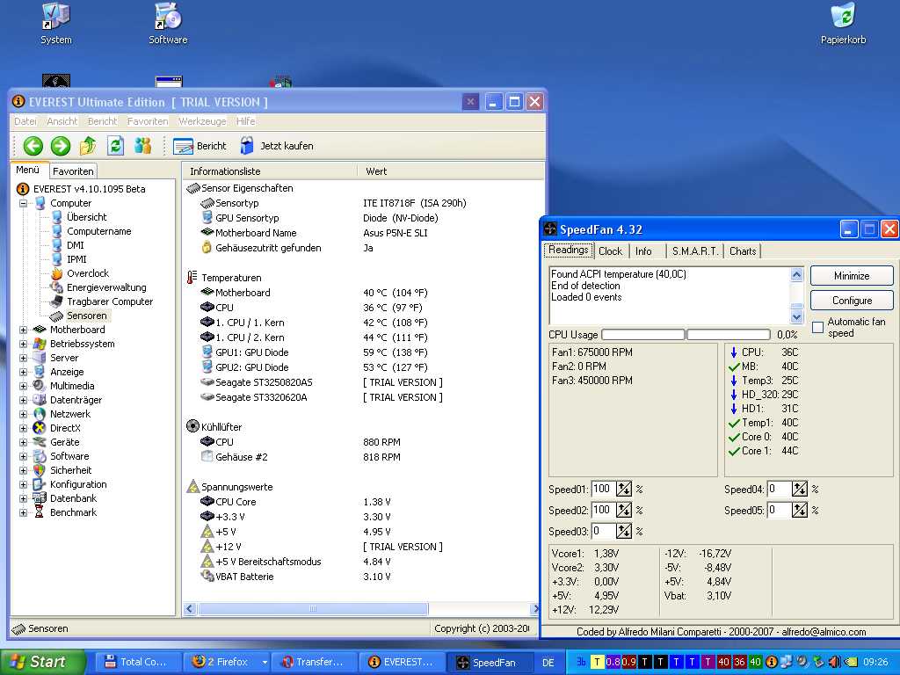Select Energieverwaltung tree item
Screen dimensions: 900x675
tap(106, 287)
